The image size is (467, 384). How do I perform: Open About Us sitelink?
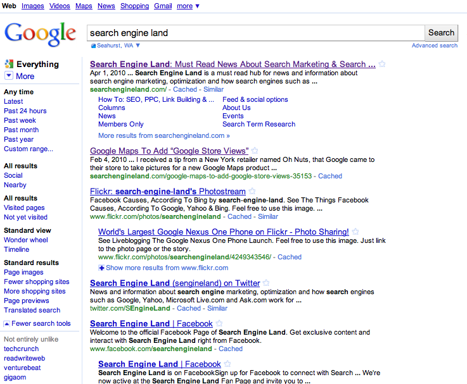[x=236, y=108]
